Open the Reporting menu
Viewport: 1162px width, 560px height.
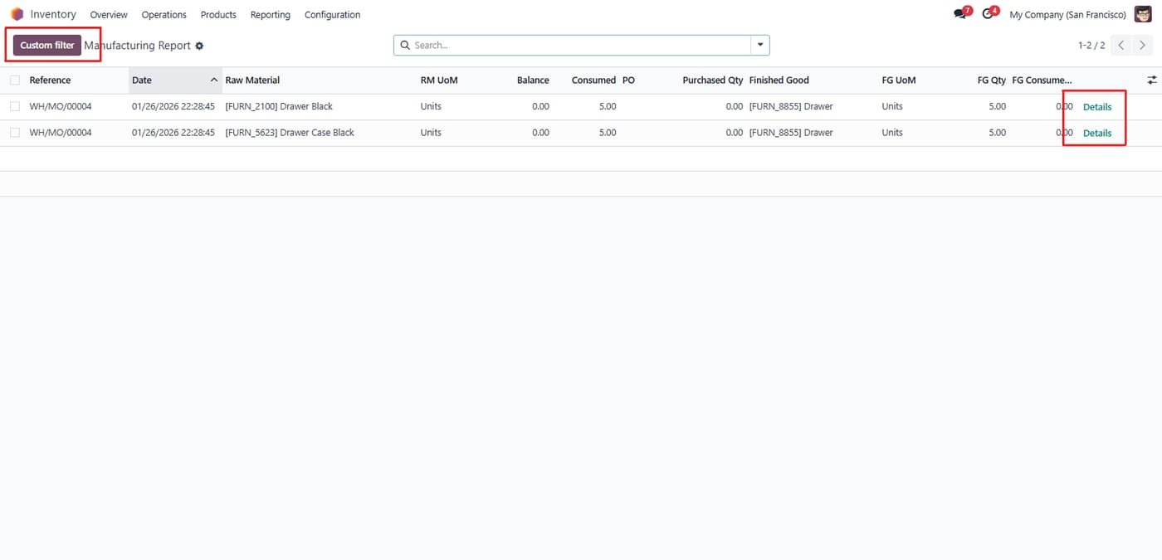click(x=271, y=15)
